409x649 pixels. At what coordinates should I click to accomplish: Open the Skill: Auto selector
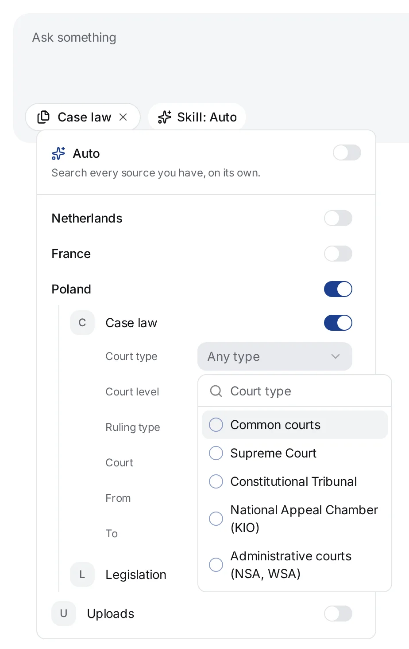(x=197, y=117)
